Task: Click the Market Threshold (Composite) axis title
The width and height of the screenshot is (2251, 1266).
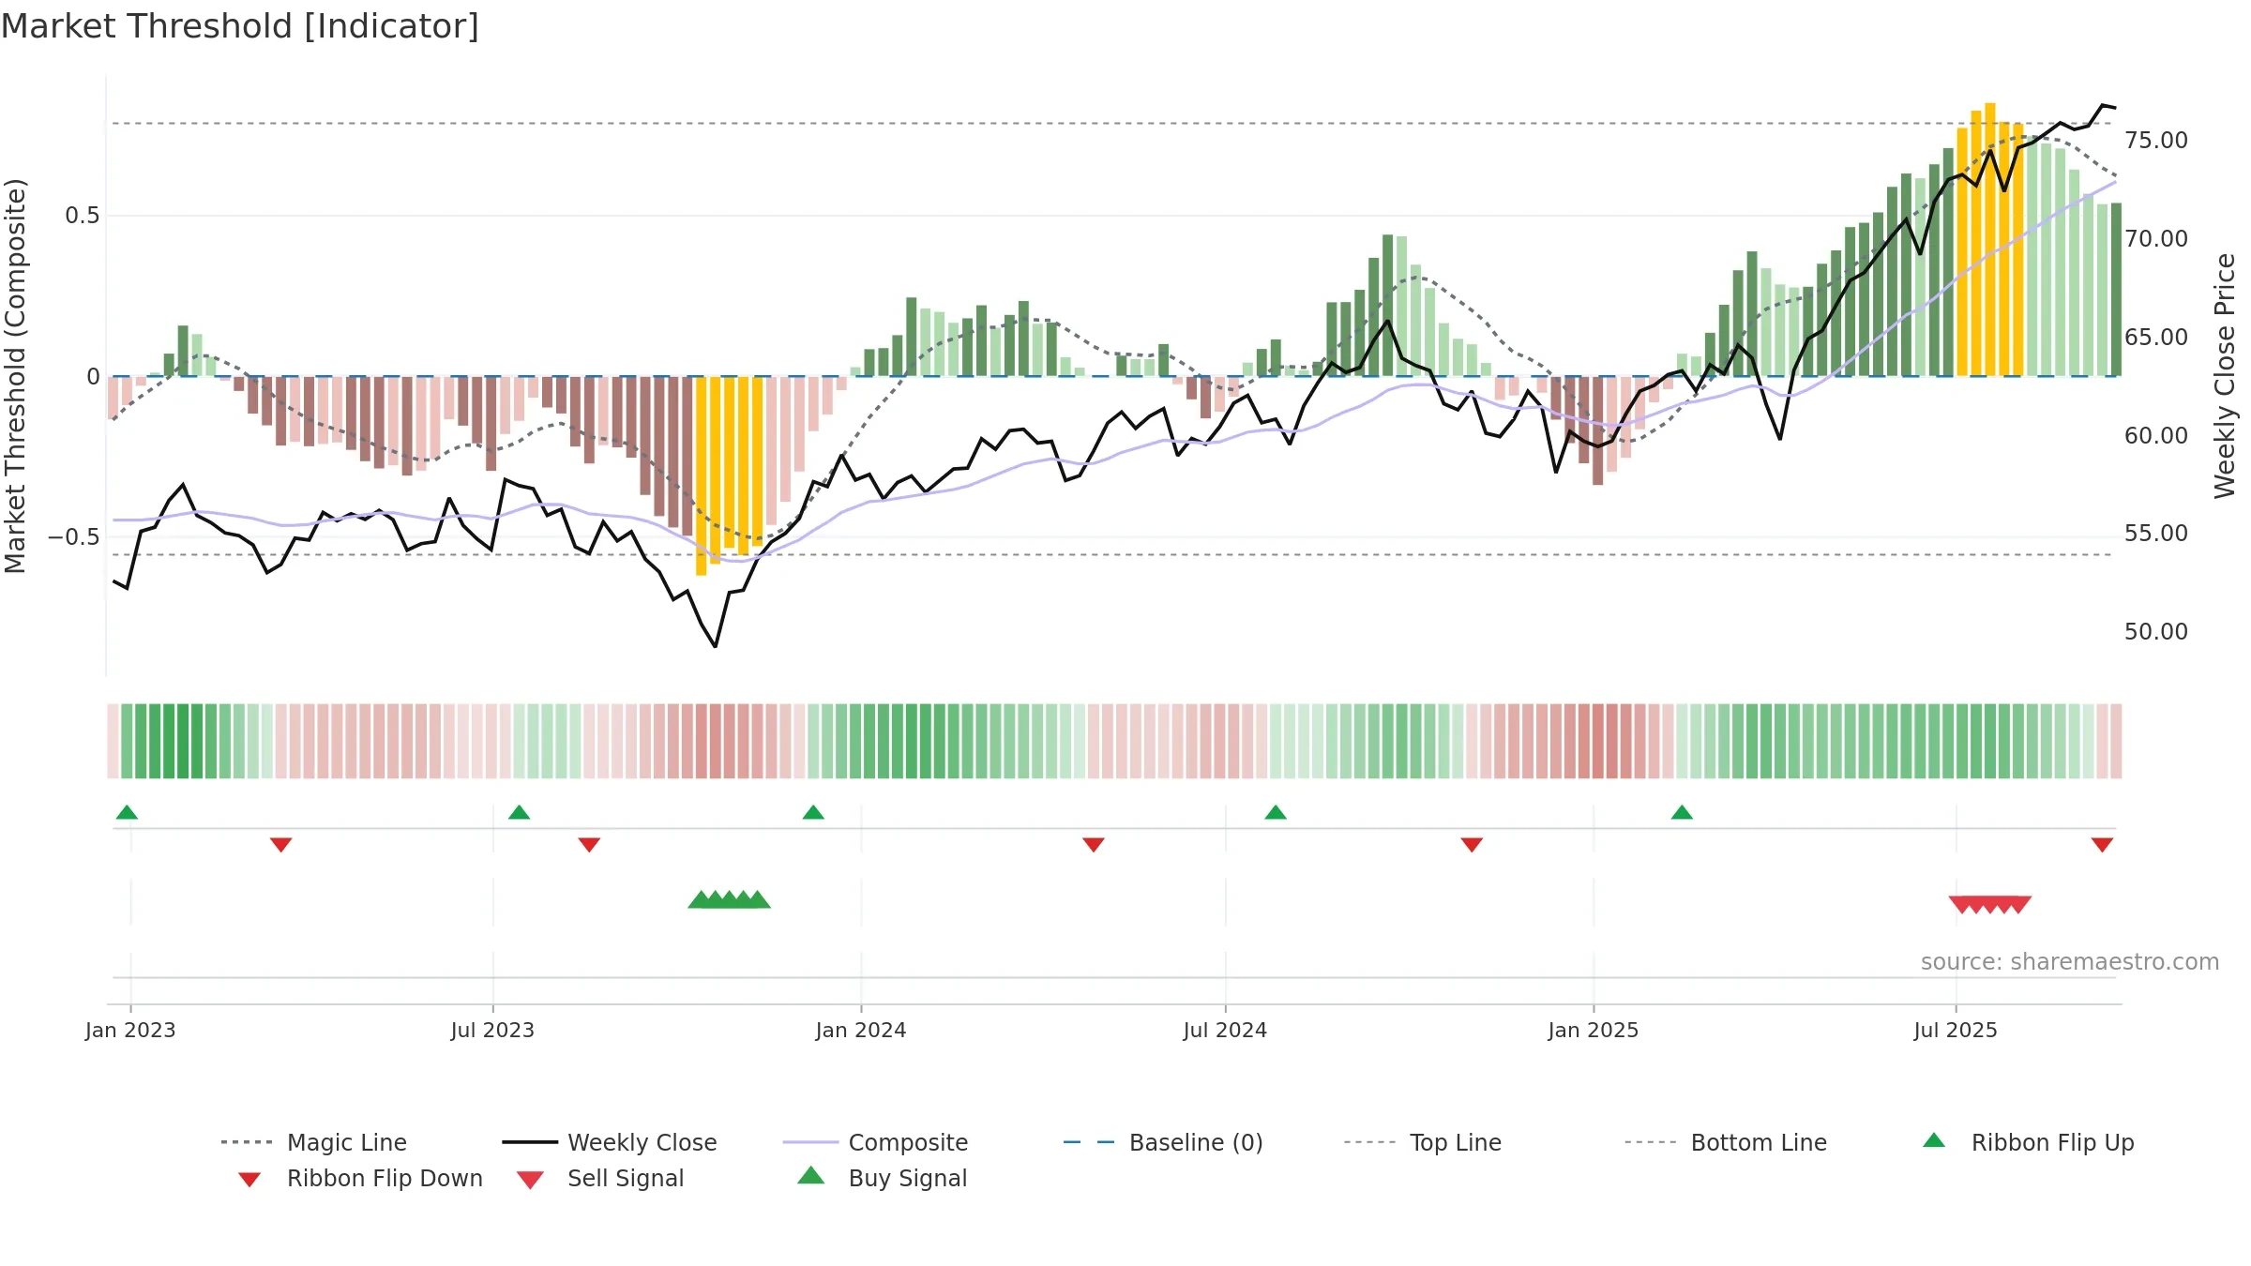Action: pyautogui.click(x=15, y=376)
